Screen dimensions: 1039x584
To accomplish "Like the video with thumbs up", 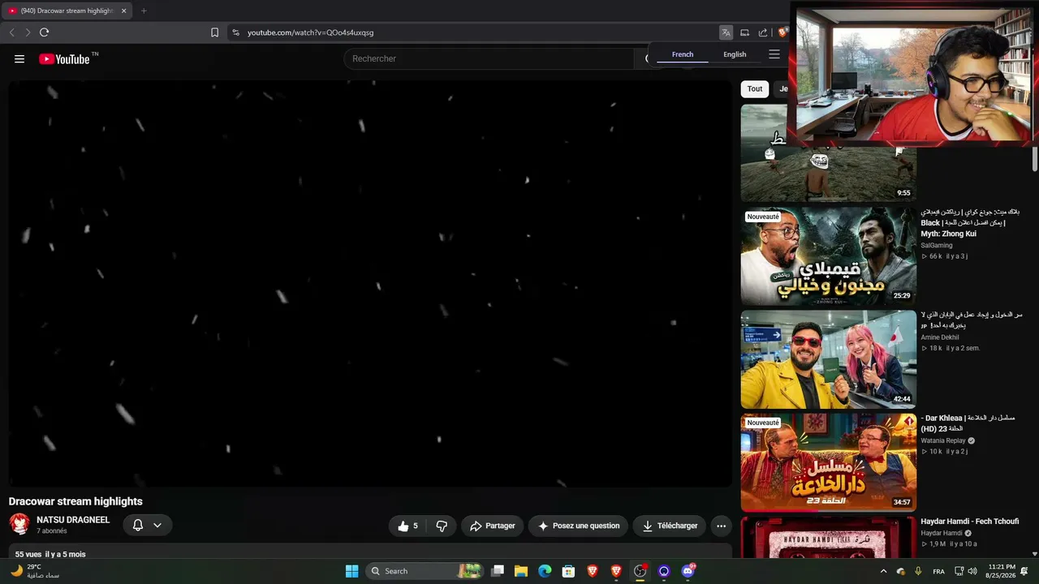I will click(407, 526).
